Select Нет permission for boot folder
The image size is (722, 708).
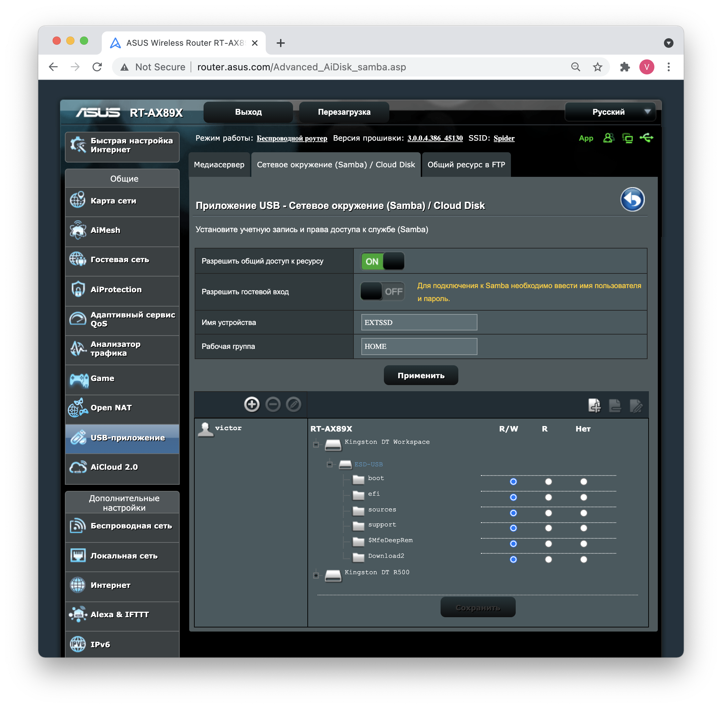point(583,482)
